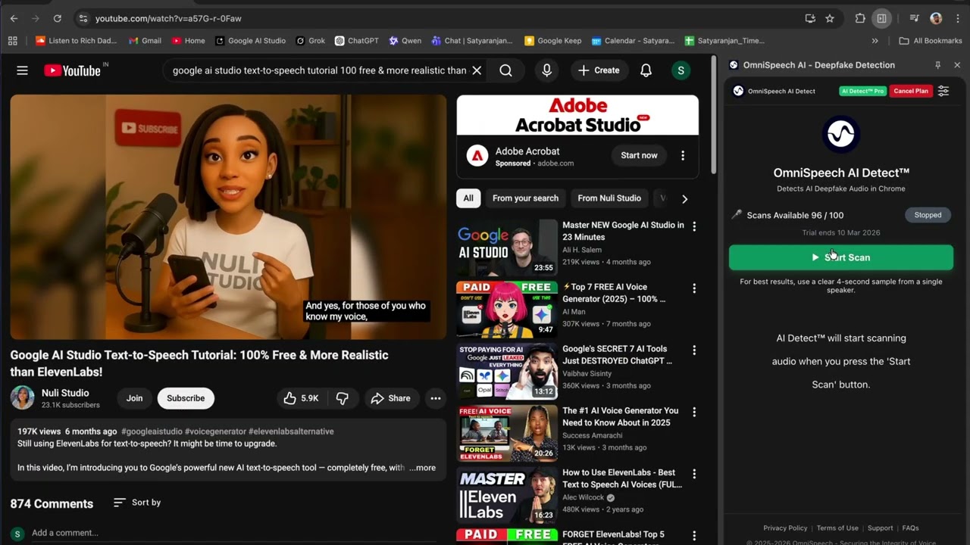Open YouTube notifications bell
This screenshot has height=545, width=970.
tap(646, 70)
